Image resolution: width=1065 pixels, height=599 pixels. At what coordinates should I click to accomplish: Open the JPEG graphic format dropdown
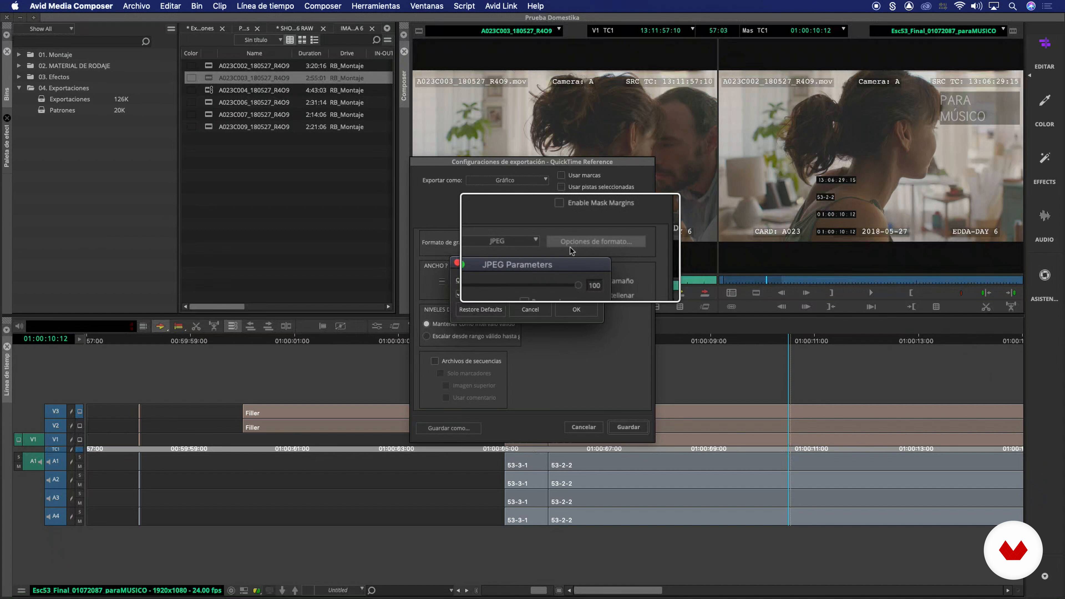click(500, 241)
